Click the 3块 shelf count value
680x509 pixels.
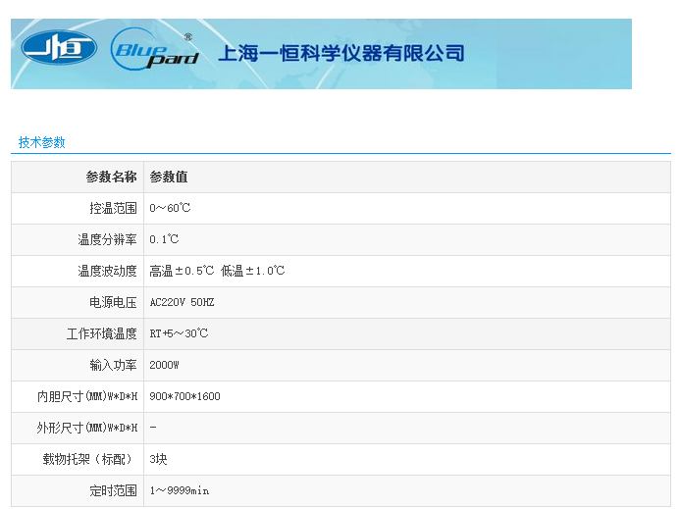coord(158,460)
